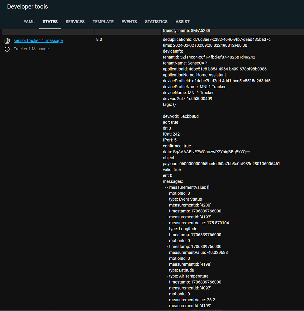Open the sensor.tracker_1_message entity link
Viewport: 304px width, 311px height.
pyautogui.click(x=38, y=40)
